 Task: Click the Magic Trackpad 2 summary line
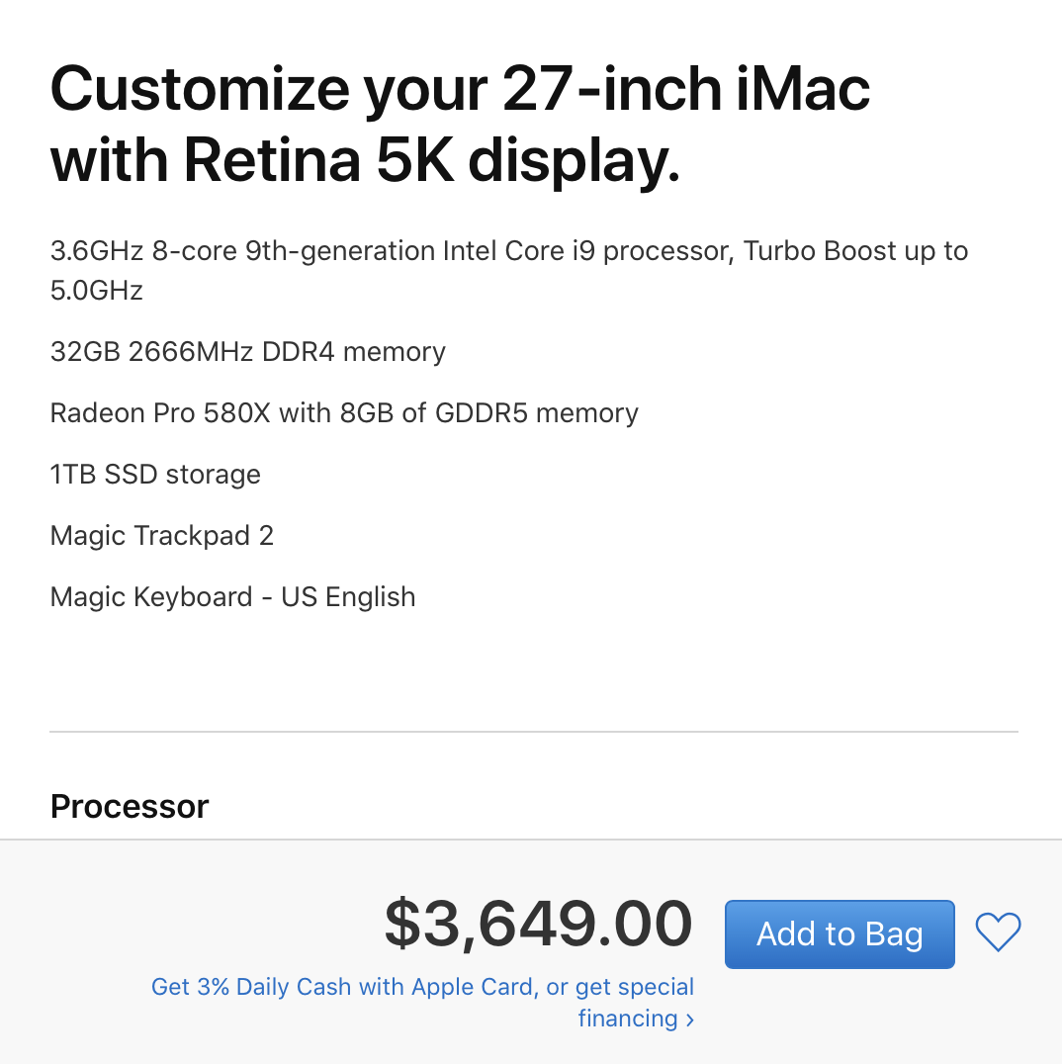[162, 536]
